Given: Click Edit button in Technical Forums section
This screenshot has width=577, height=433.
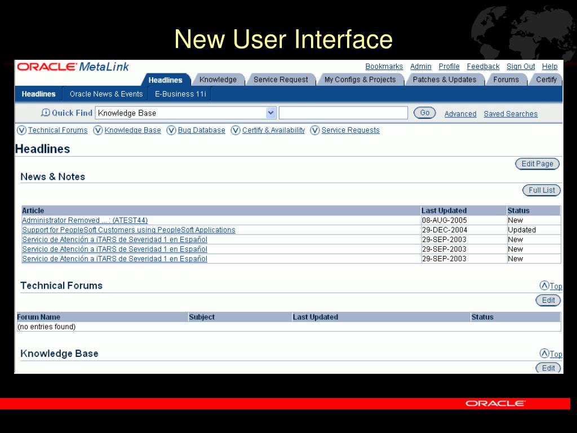Looking at the screenshot, I should tap(548, 300).
